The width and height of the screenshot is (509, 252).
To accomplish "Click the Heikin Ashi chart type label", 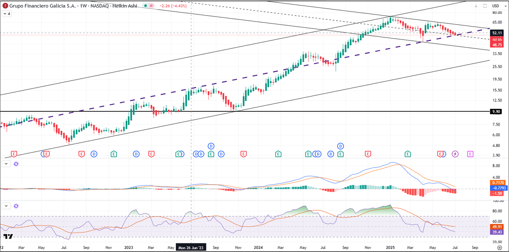I will 124,6.
